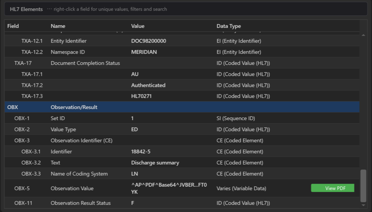Select the OBX-5 field cell
This screenshot has width=372, height=212.
[22, 188]
